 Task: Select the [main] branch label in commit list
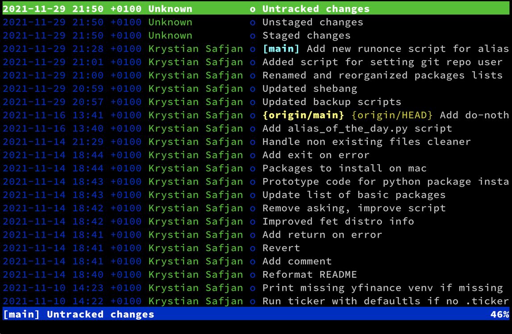coord(281,49)
